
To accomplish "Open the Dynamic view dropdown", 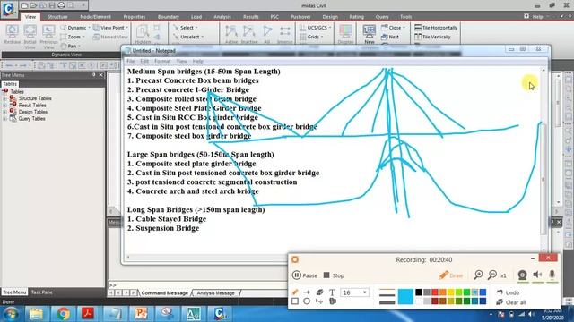I will click(75, 28).
